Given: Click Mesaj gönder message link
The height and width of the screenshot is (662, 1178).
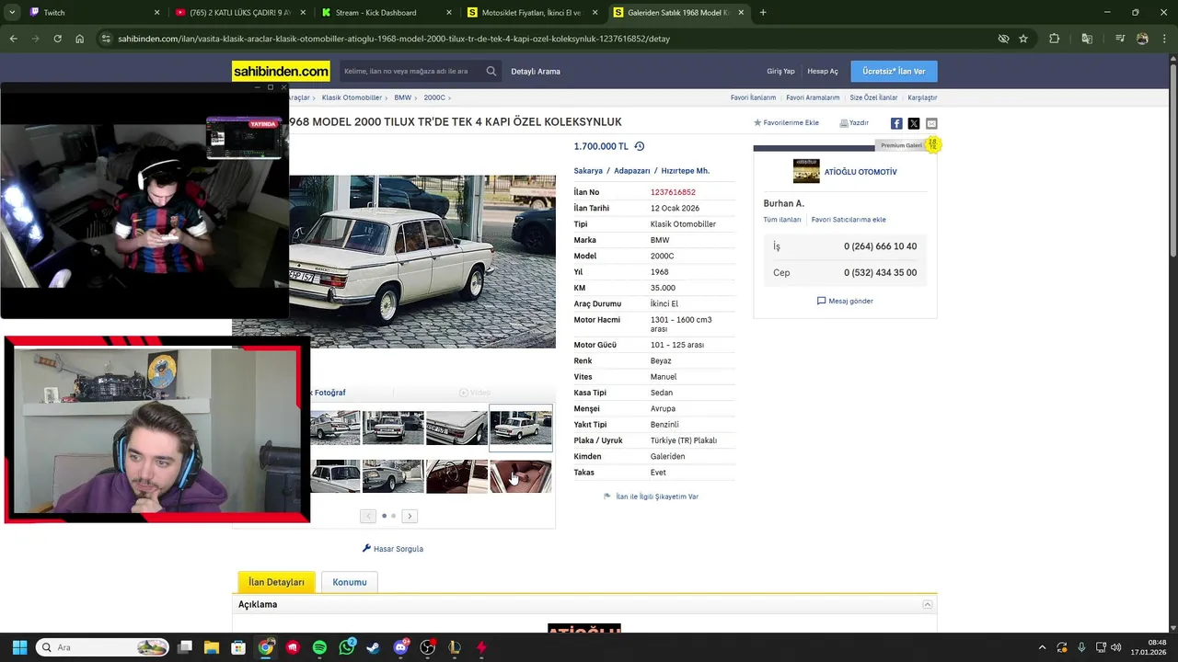Looking at the screenshot, I should pyautogui.click(x=845, y=301).
